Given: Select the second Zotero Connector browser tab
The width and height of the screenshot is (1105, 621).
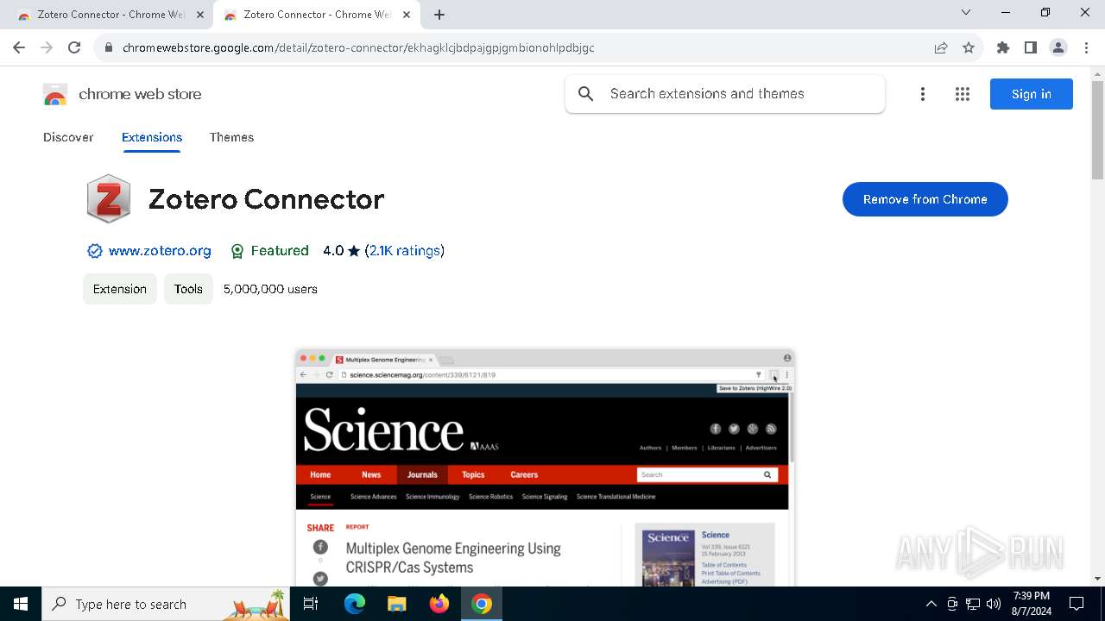Looking at the screenshot, I should tap(317, 15).
